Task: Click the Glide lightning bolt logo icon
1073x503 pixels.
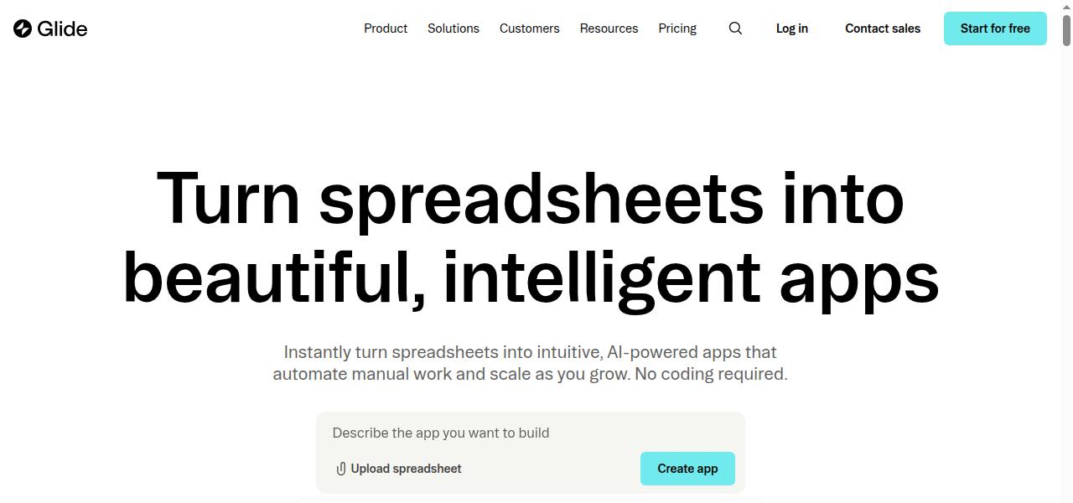Action: tap(23, 29)
